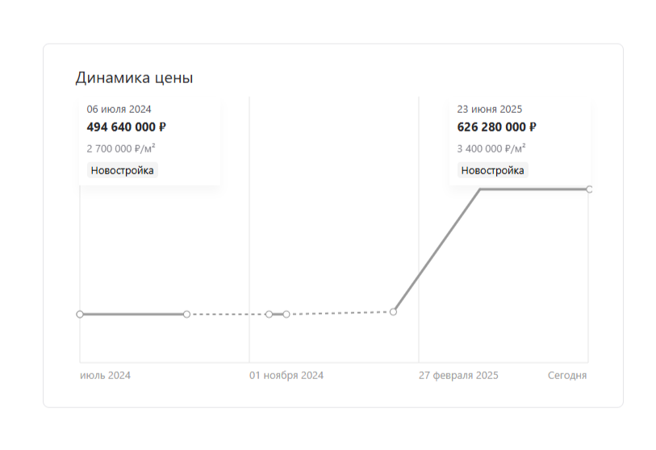Click the 01 ноября 2024 axis label

pos(286,376)
